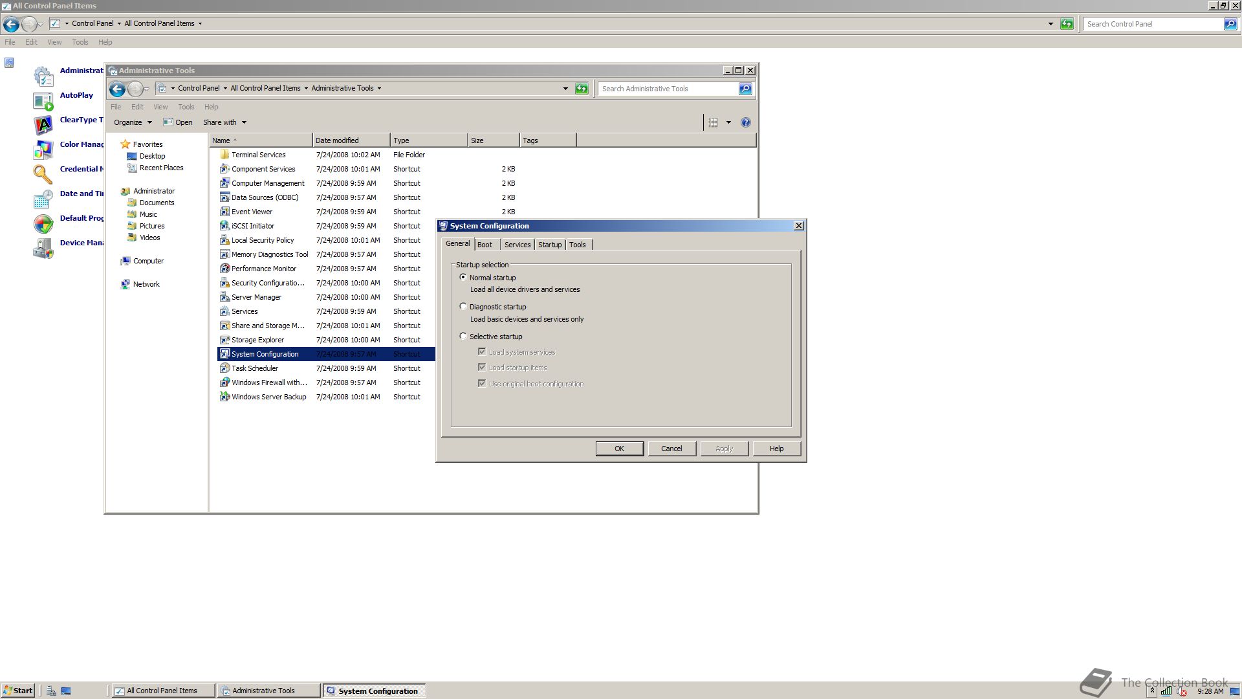
Task: Click the ClearType Tuner icon
Action: [43, 125]
